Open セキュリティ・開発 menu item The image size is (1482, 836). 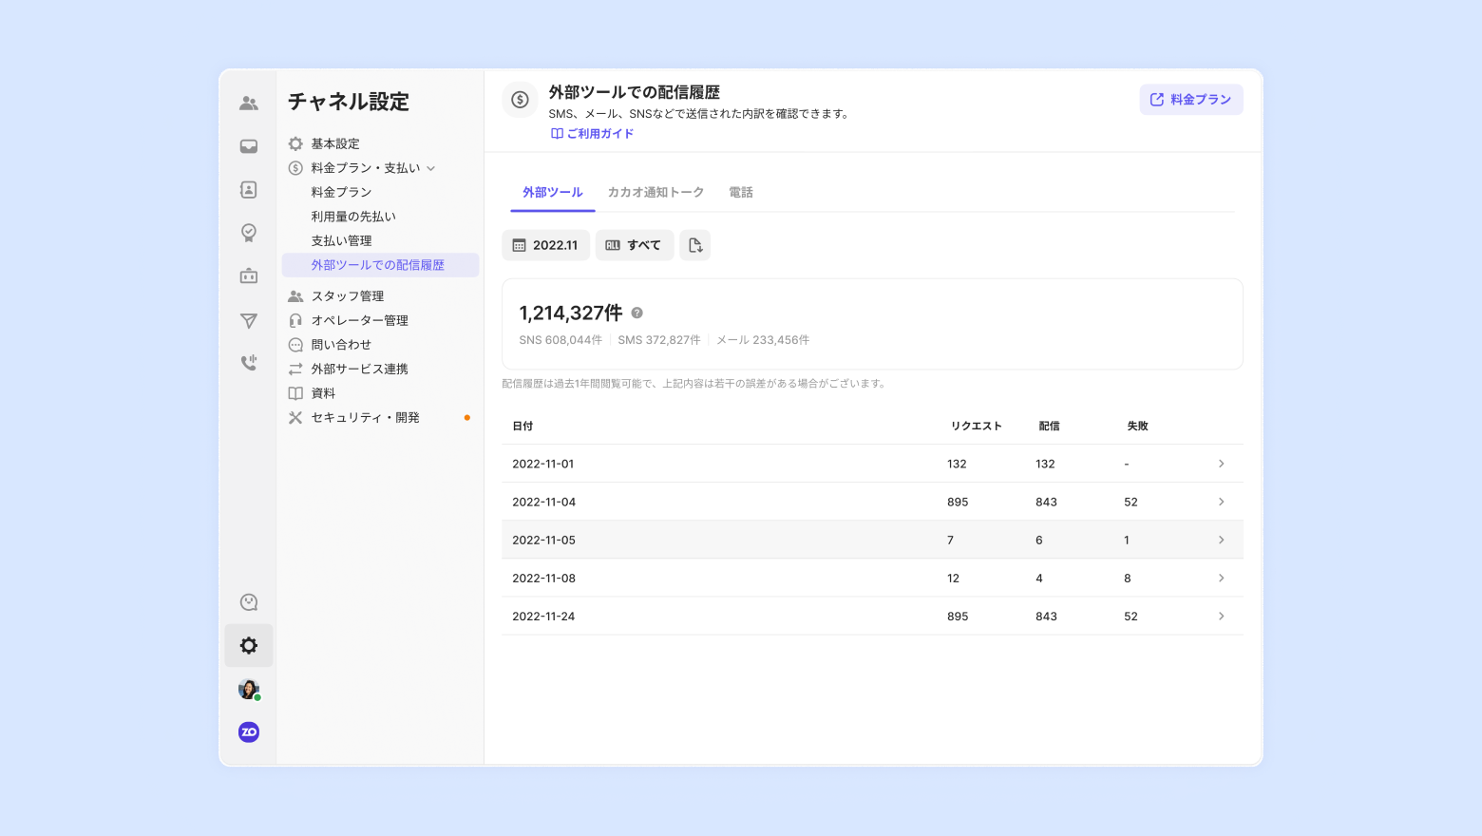(365, 418)
